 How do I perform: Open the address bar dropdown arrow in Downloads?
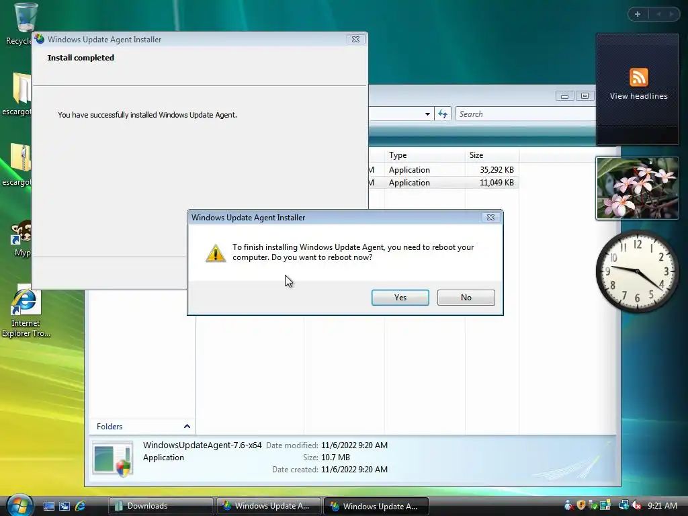tap(427, 114)
